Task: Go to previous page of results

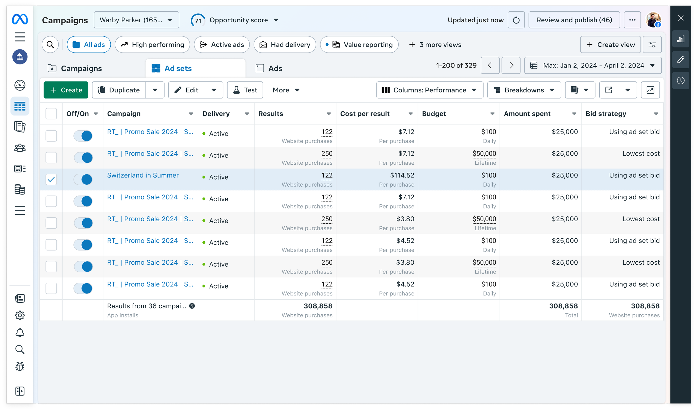Action: 490,65
